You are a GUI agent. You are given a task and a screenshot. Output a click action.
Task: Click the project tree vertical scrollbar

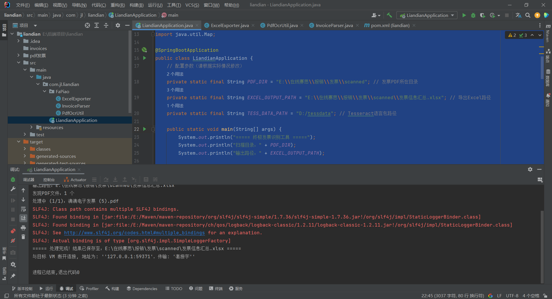(x=130, y=72)
